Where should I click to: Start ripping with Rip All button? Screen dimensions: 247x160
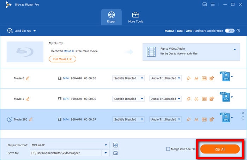[x=220, y=149]
